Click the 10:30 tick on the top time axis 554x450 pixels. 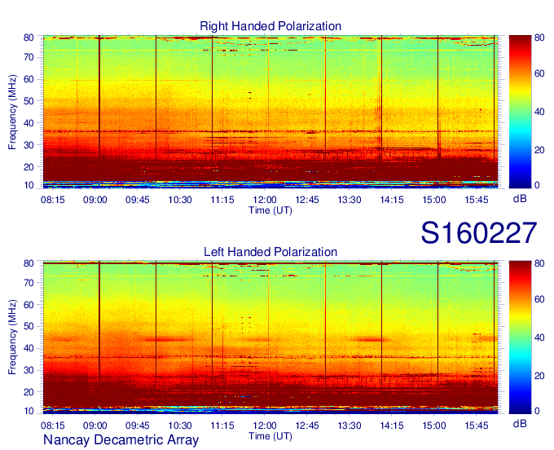pyautogui.click(x=180, y=200)
